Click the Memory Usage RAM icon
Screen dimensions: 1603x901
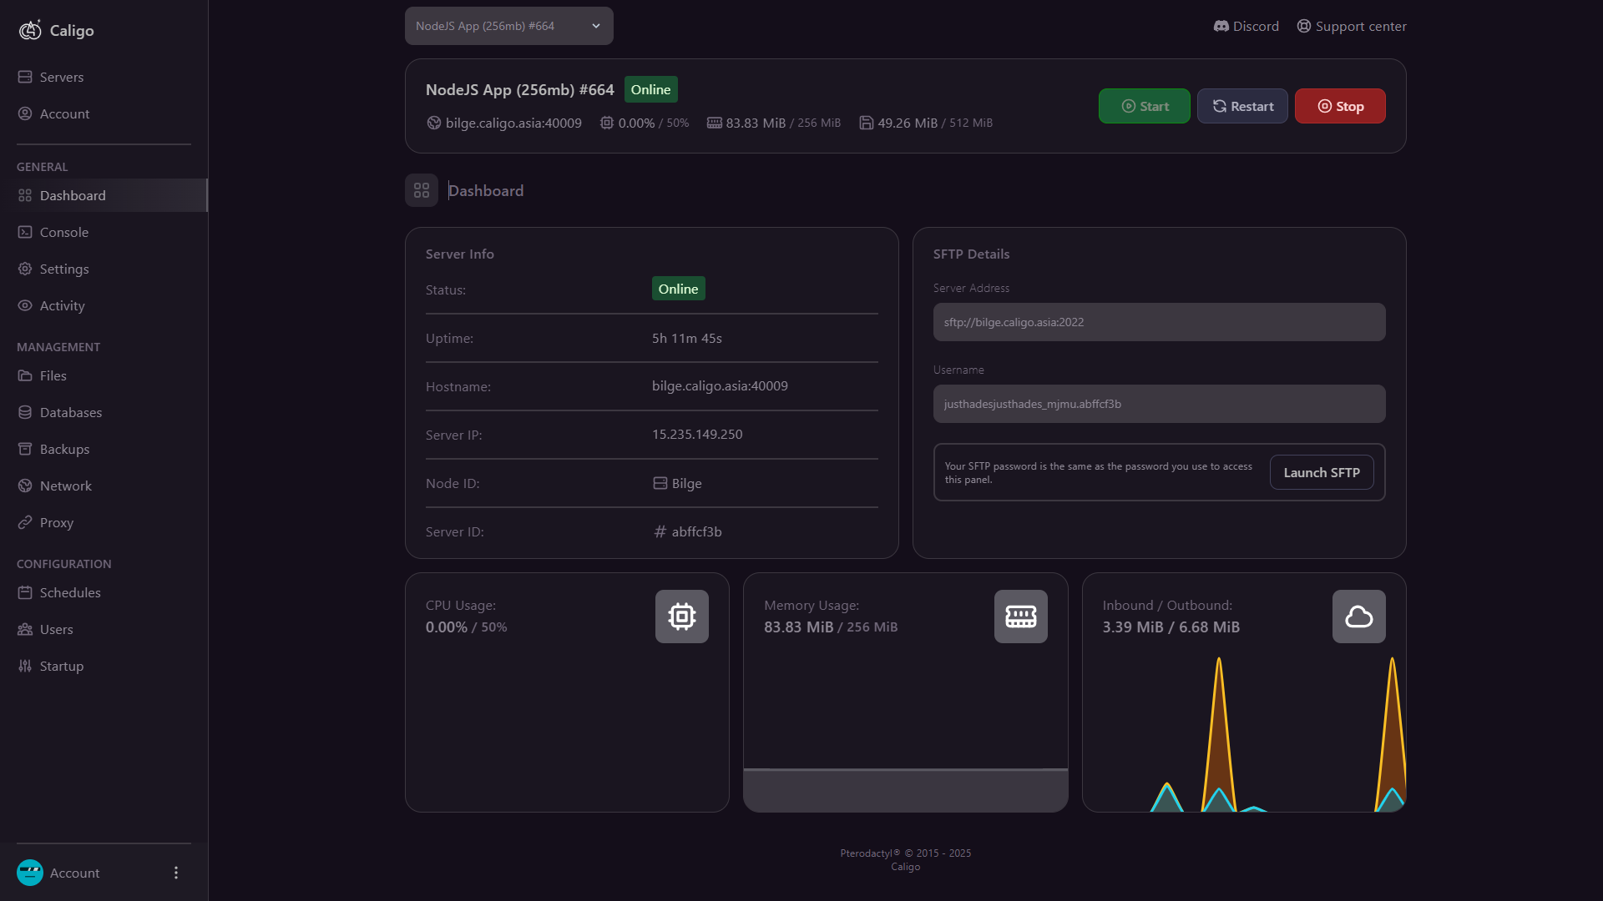1020,617
